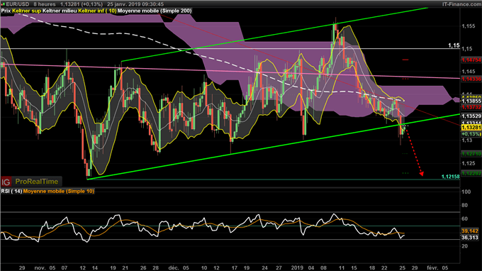The width and height of the screenshot is (482, 271).
Task: Click the RSI axis label 100
Action: [466, 192]
